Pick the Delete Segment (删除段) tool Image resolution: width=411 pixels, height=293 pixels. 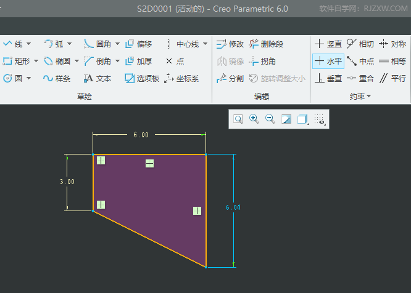(266, 44)
